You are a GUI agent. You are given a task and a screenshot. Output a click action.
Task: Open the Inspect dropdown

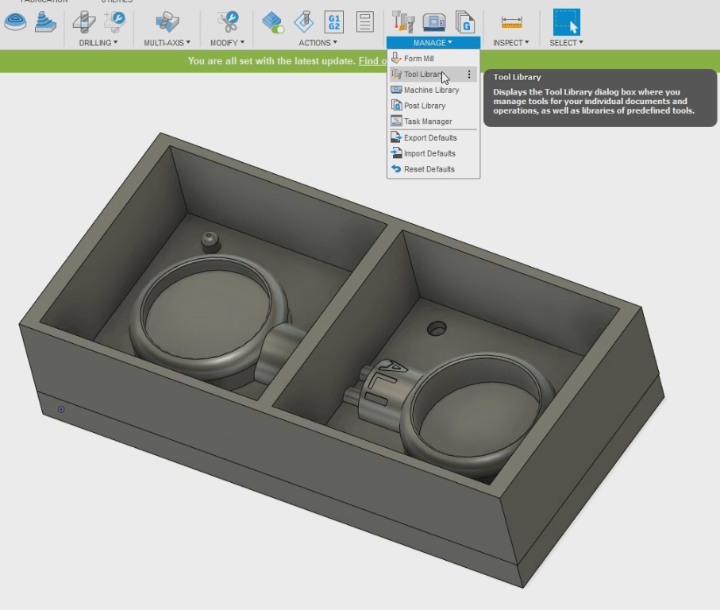(x=511, y=43)
